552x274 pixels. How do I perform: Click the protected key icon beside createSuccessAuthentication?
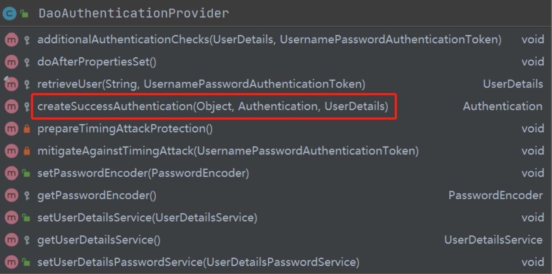[x=27, y=106]
